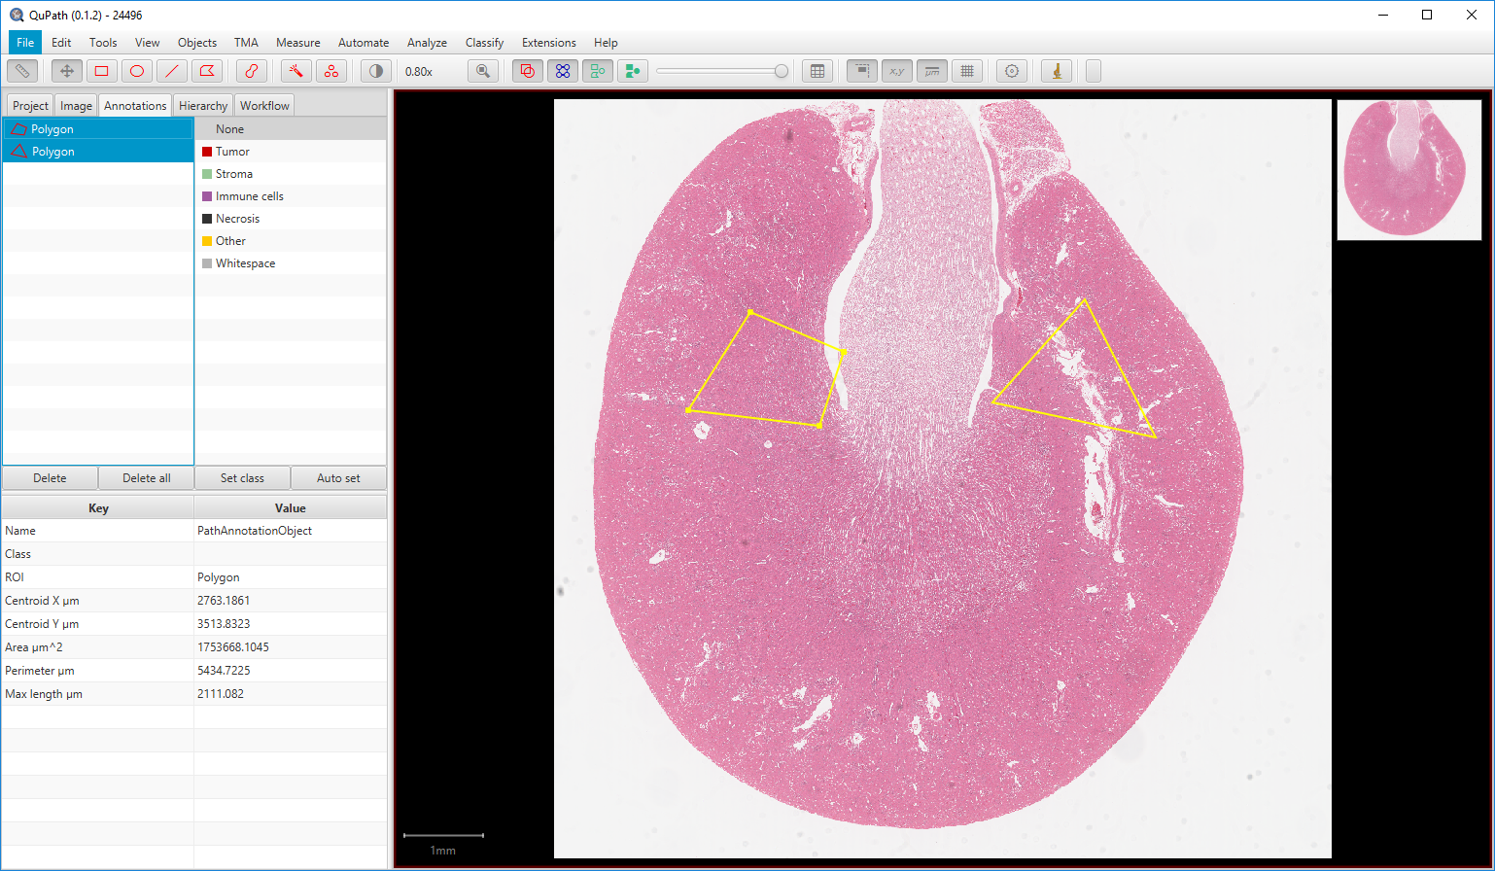Pick the Points counting tool
Screen dimensions: 1495x871
pyautogui.click(x=331, y=70)
